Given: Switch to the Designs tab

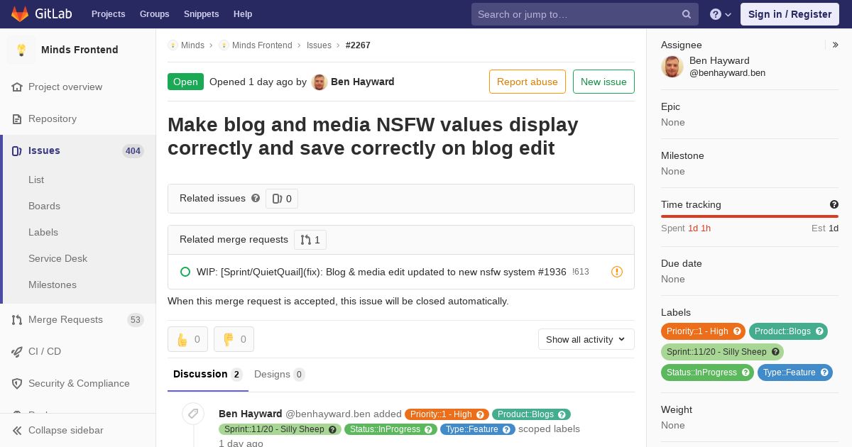Looking at the screenshot, I should 279,374.
